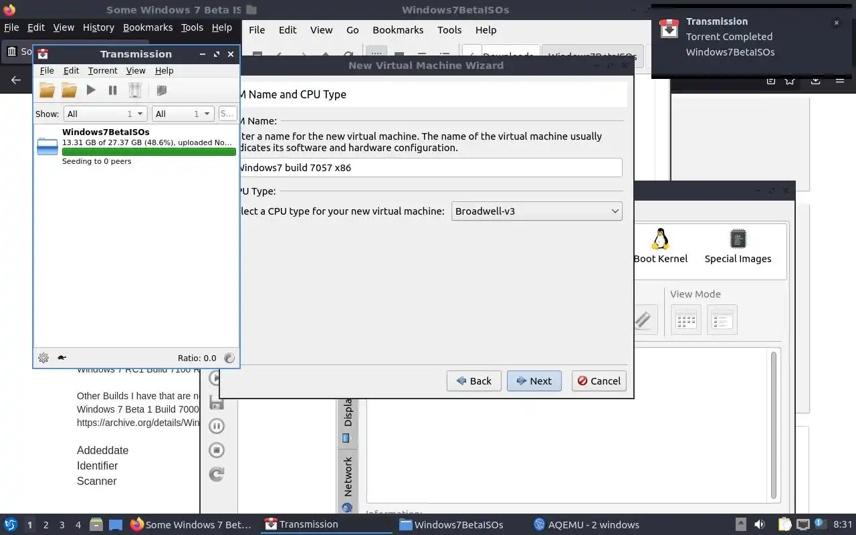This screenshot has height=535, width=856.
Task: Click the AQEMU pause VM icon
Action: pos(216,426)
